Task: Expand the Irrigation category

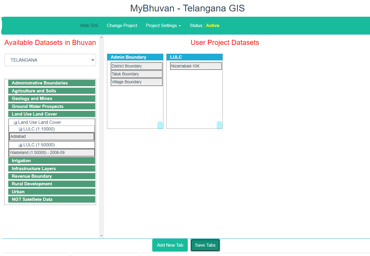Action: click(x=52, y=161)
